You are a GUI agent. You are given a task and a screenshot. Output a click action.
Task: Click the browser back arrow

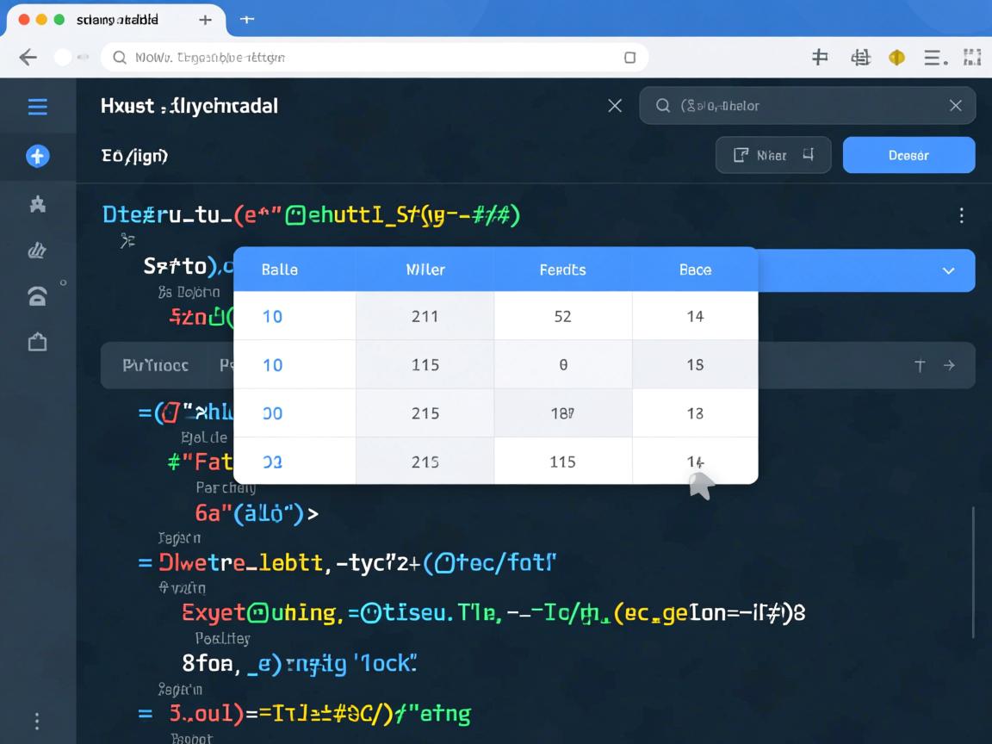pyautogui.click(x=28, y=58)
